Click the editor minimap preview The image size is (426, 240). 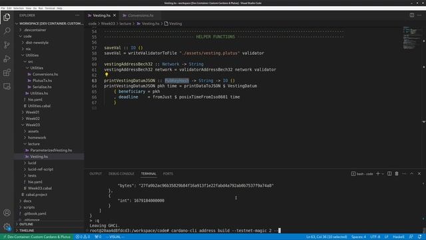[x=411, y=37]
